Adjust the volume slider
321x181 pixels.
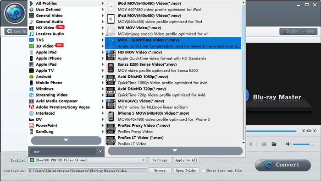[x=304, y=144]
